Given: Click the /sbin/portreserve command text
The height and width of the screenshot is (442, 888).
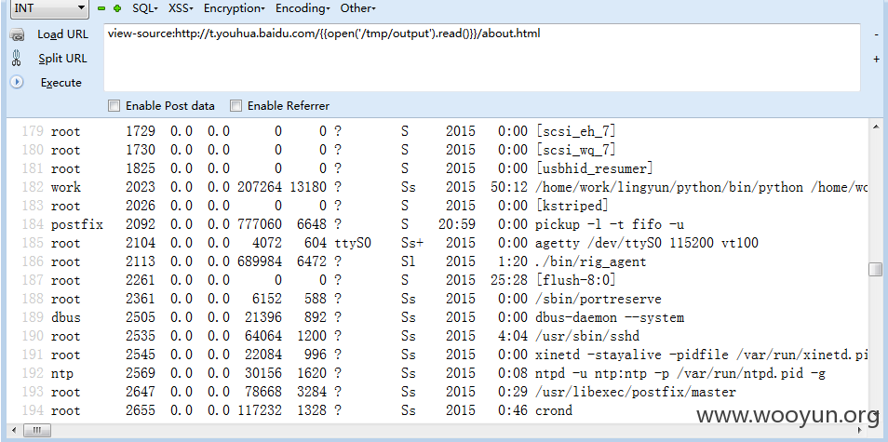Looking at the screenshot, I should click(598, 300).
